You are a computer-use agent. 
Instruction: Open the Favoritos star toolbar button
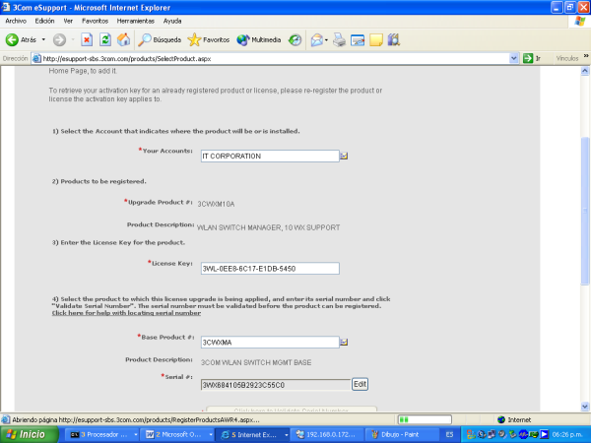pos(209,39)
